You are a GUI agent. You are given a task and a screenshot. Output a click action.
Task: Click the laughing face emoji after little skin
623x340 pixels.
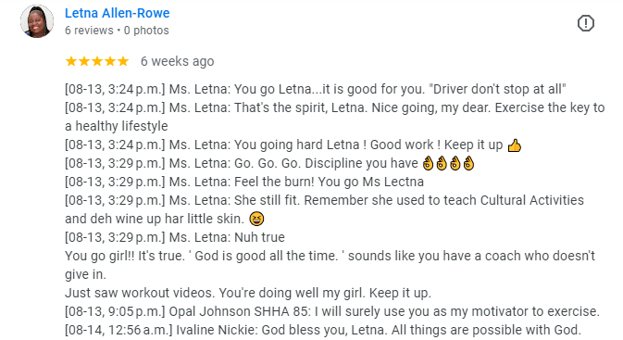click(256, 219)
